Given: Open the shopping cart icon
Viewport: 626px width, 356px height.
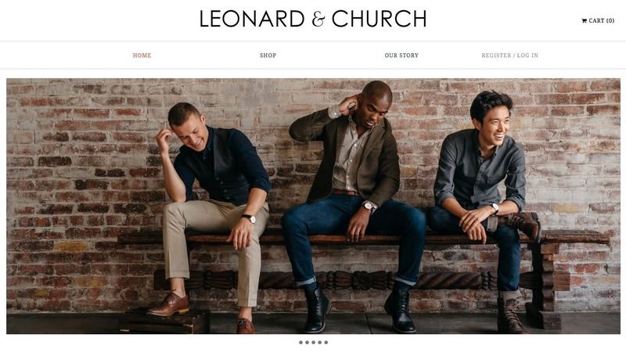Looking at the screenshot, I should (x=584, y=21).
